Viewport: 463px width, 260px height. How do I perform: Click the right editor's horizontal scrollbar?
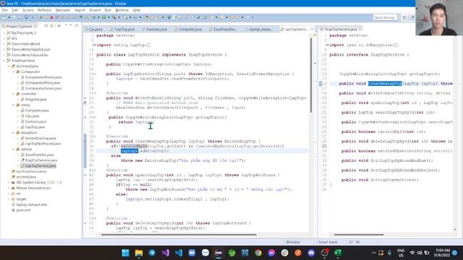pyautogui.click(x=359, y=235)
